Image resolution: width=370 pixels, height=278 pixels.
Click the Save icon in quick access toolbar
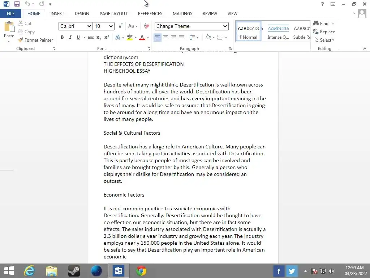pos(17,4)
